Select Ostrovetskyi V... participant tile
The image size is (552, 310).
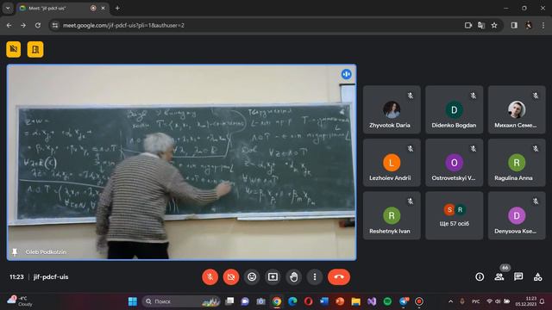click(455, 163)
